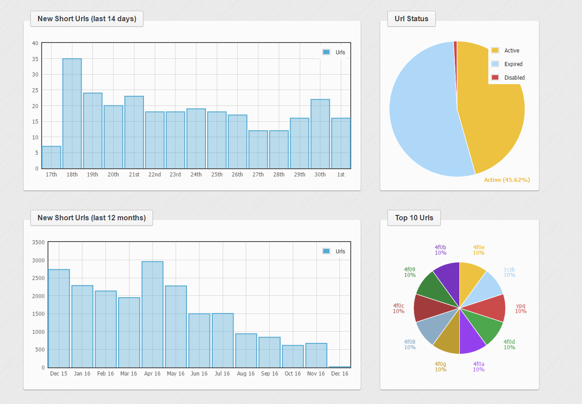Click the 'Url Status' panel header

point(411,19)
